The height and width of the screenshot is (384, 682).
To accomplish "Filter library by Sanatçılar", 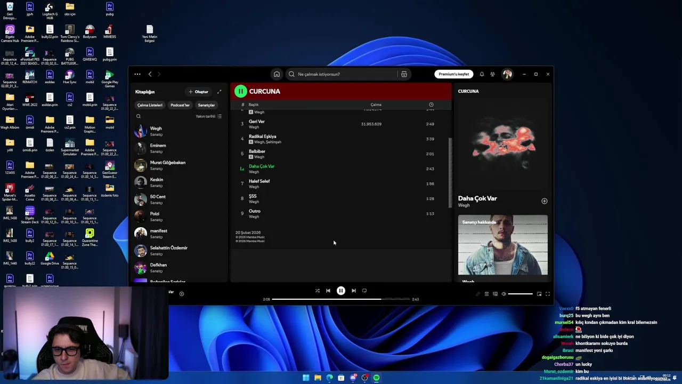I will [x=206, y=105].
